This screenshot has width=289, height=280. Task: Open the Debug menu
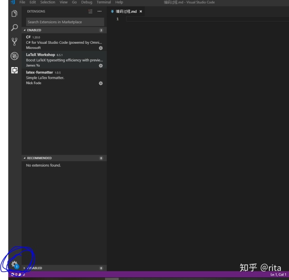[x=87, y=2]
